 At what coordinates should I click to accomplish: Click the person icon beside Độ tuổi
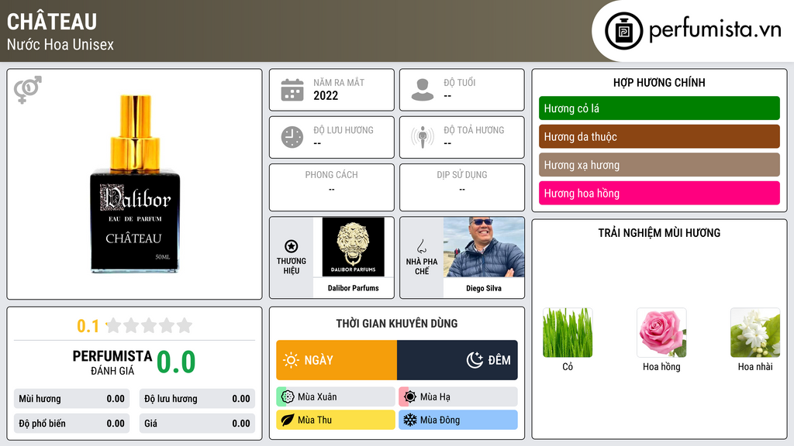pos(423,90)
